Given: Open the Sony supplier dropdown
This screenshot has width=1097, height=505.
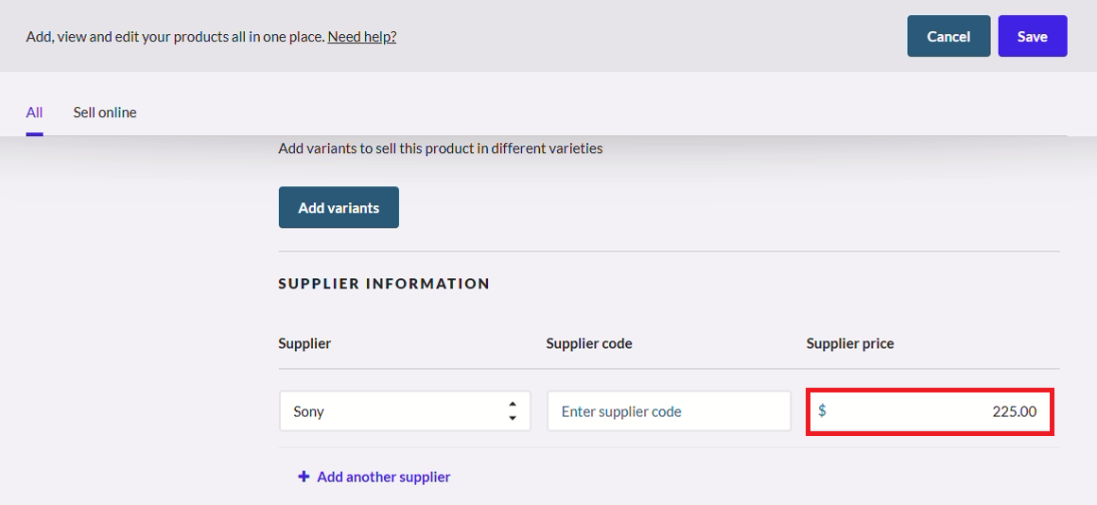Looking at the screenshot, I should coord(405,411).
